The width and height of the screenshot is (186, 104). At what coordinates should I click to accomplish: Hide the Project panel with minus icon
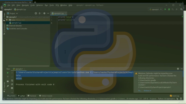(x=48, y=13)
